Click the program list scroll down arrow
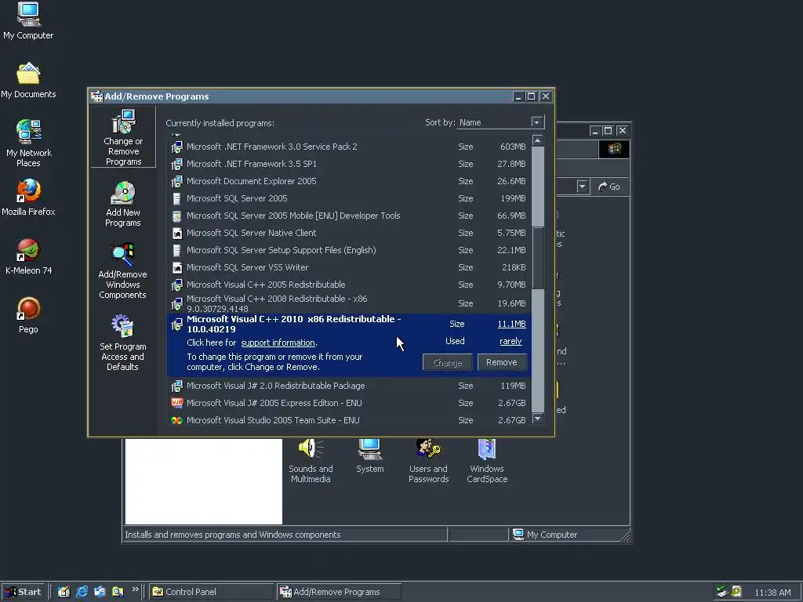The width and height of the screenshot is (803, 602). coord(537,419)
